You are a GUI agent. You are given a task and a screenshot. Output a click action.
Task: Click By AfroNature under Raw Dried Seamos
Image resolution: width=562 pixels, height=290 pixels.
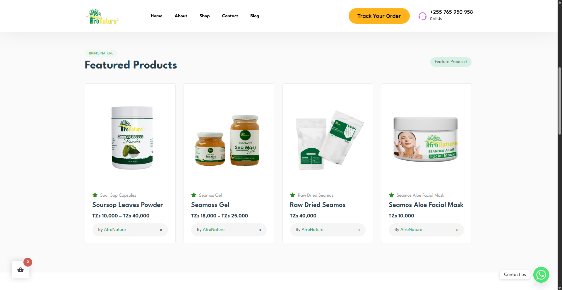click(x=309, y=229)
